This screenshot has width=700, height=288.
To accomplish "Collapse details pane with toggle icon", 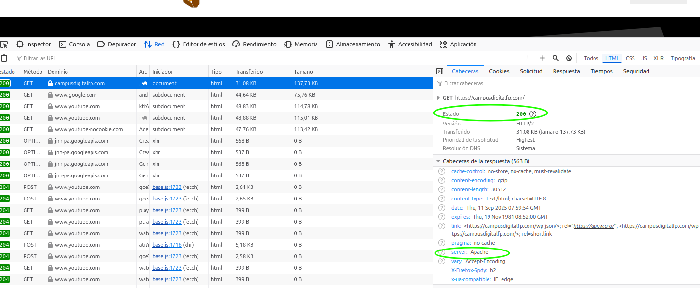I will (x=439, y=71).
